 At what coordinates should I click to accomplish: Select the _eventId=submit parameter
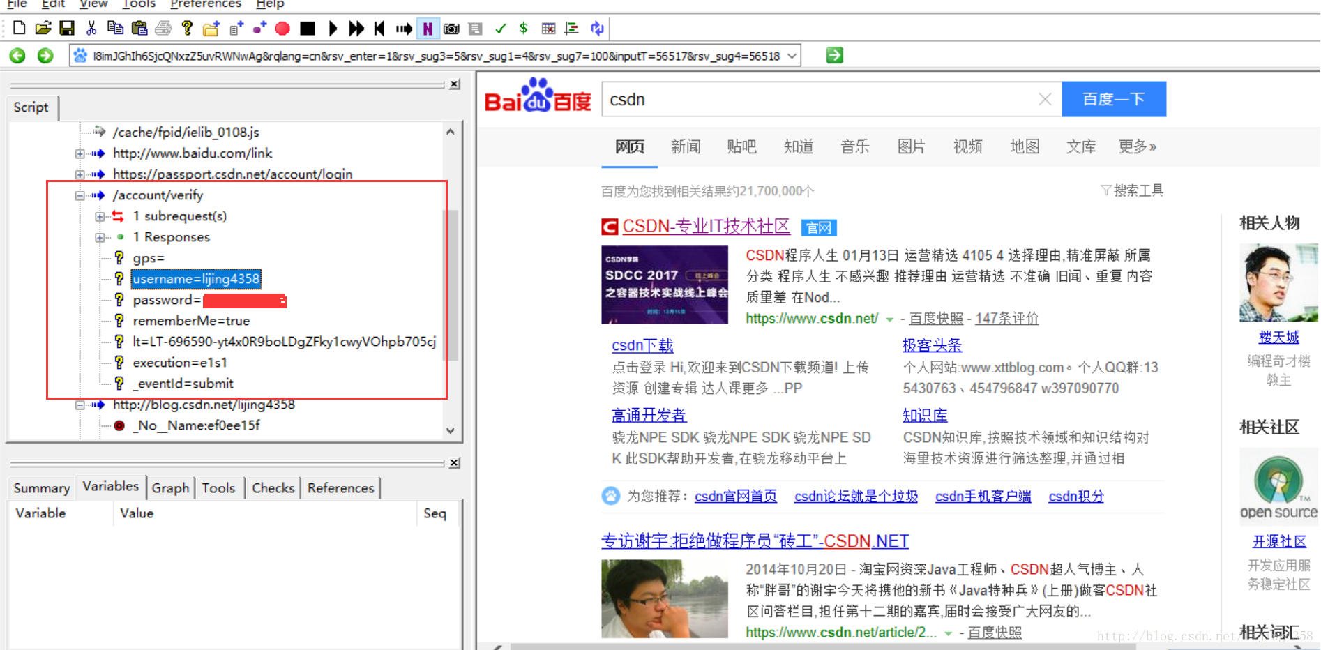(x=183, y=384)
